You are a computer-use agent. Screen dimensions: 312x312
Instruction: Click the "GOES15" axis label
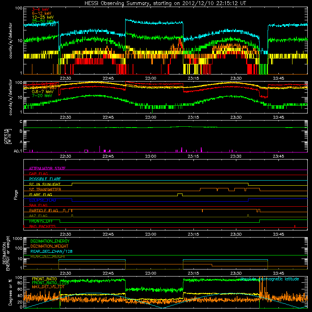(x=6, y=136)
